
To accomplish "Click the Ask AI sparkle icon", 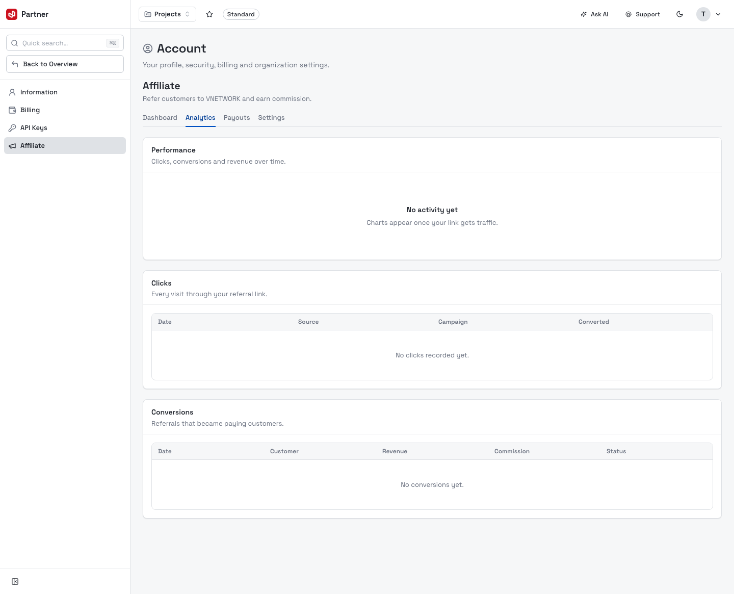I will pos(584,14).
